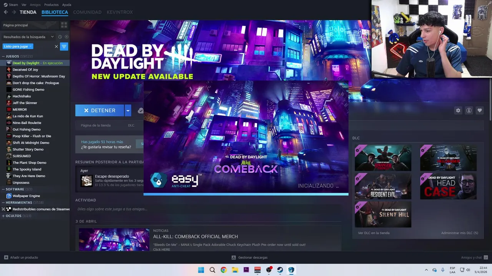Collapse the HERRAMIENTAS category
Viewport: 492px width, 276px height.
pyautogui.click(x=3, y=202)
